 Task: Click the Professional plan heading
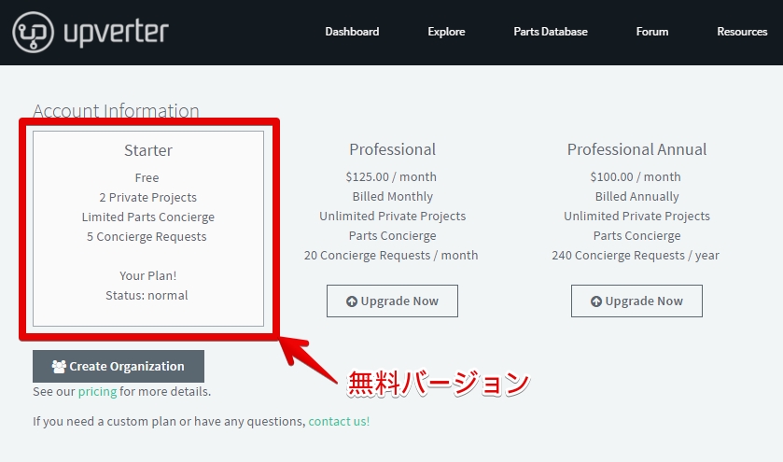click(x=393, y=149)
